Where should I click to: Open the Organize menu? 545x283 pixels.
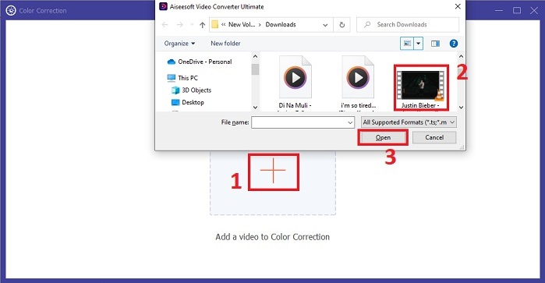(x=179, y=44)
